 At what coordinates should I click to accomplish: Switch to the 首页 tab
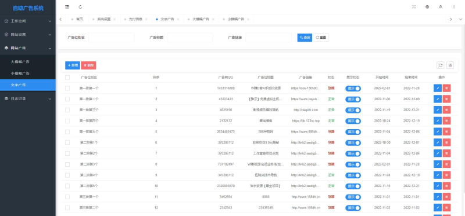(80, 19)
